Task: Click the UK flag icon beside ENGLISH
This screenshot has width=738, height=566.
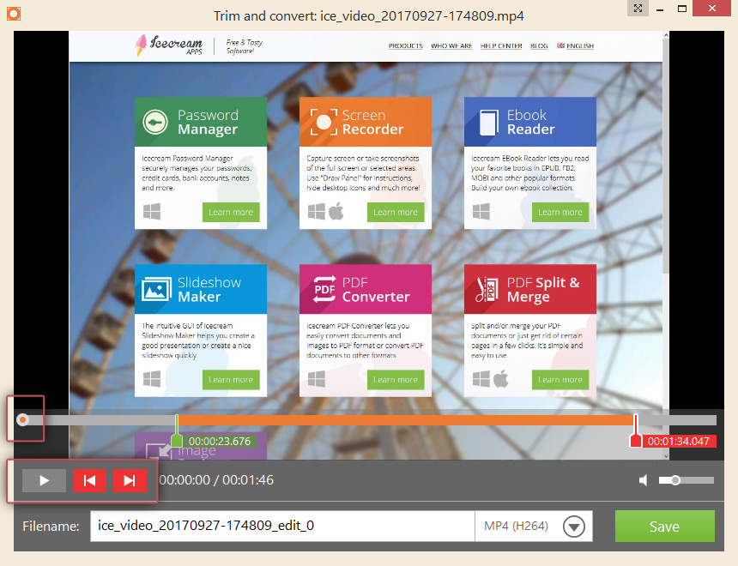Action: click(560, 45)
